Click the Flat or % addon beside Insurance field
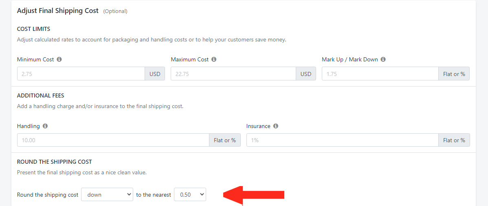This screenshot has height=206, width=488. point(454,140)
